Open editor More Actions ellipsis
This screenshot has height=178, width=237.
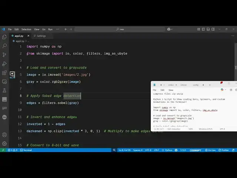coord(233,36)
